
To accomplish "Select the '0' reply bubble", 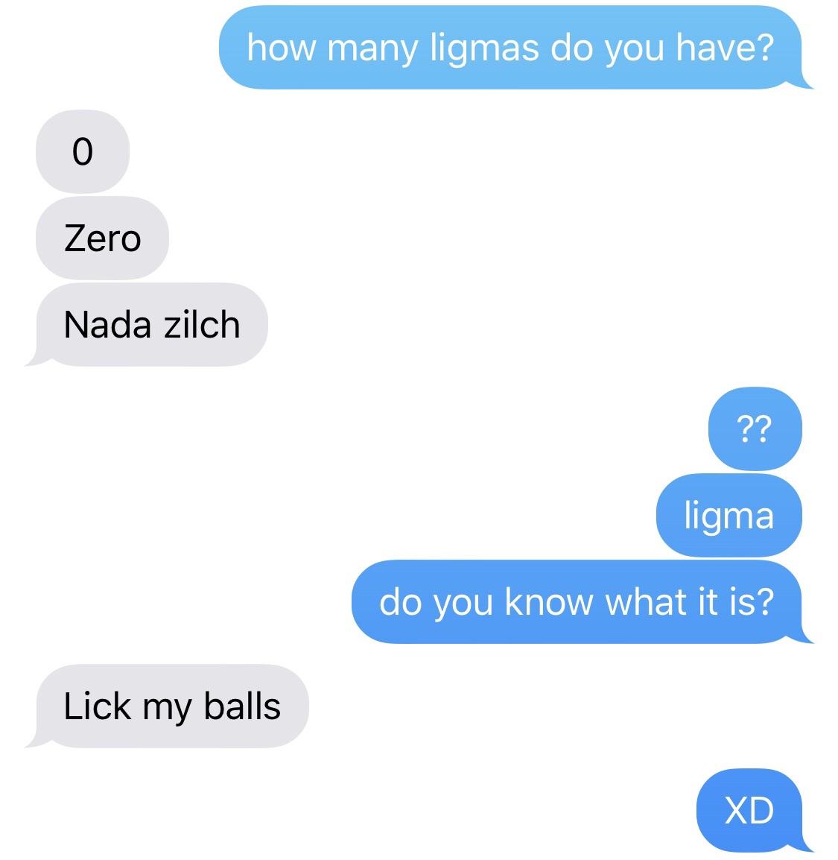I will (x=82, y=151).
